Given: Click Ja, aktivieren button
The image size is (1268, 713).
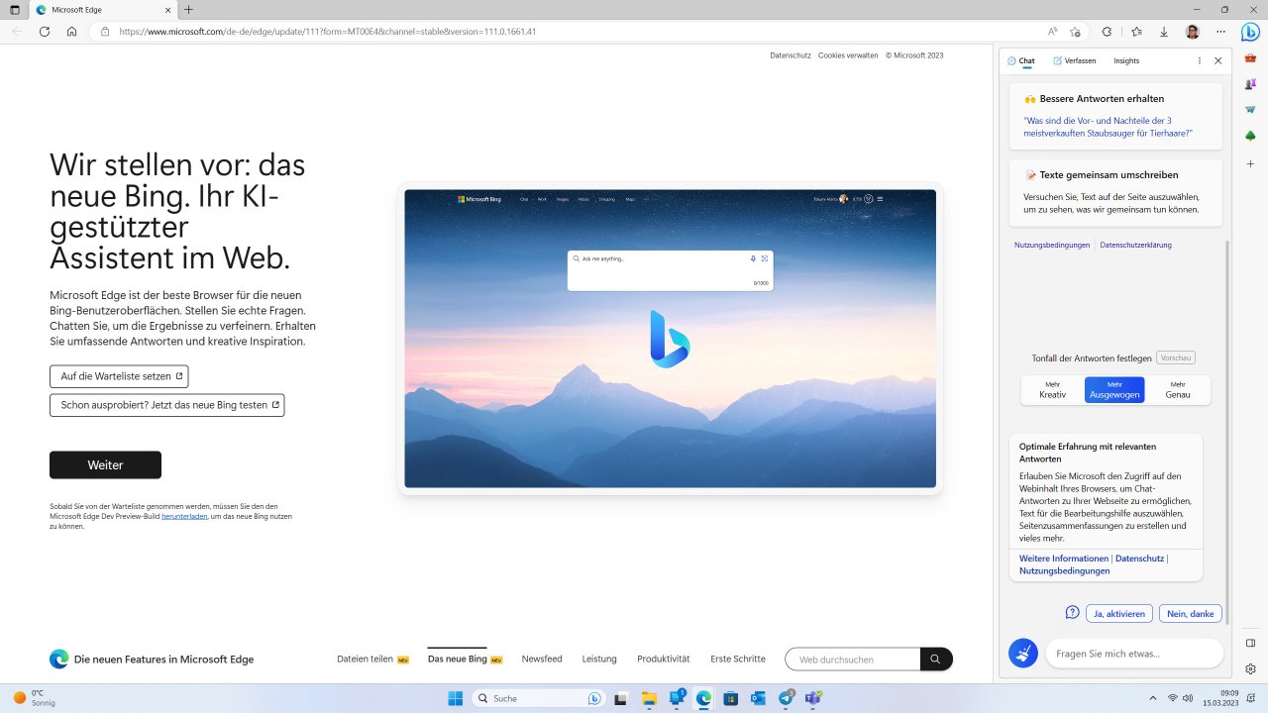Looking at the screenshot, I should (x=1119, y=614).
